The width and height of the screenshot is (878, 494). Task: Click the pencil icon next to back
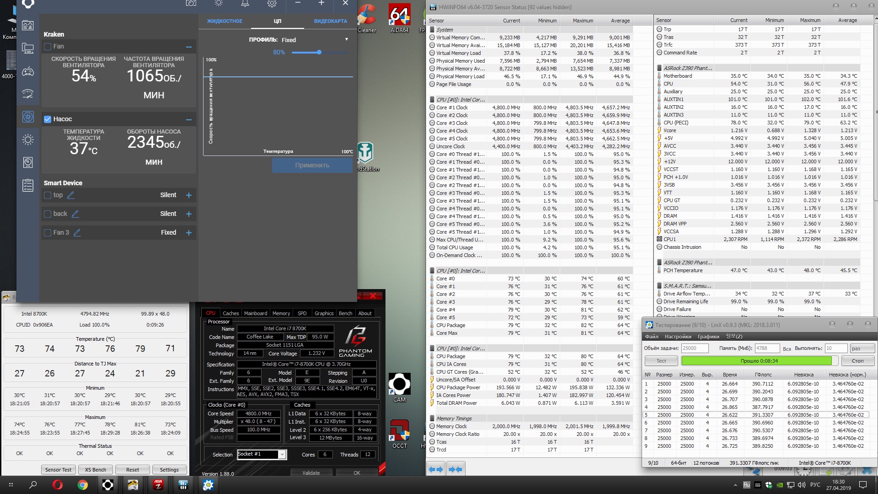75,214
